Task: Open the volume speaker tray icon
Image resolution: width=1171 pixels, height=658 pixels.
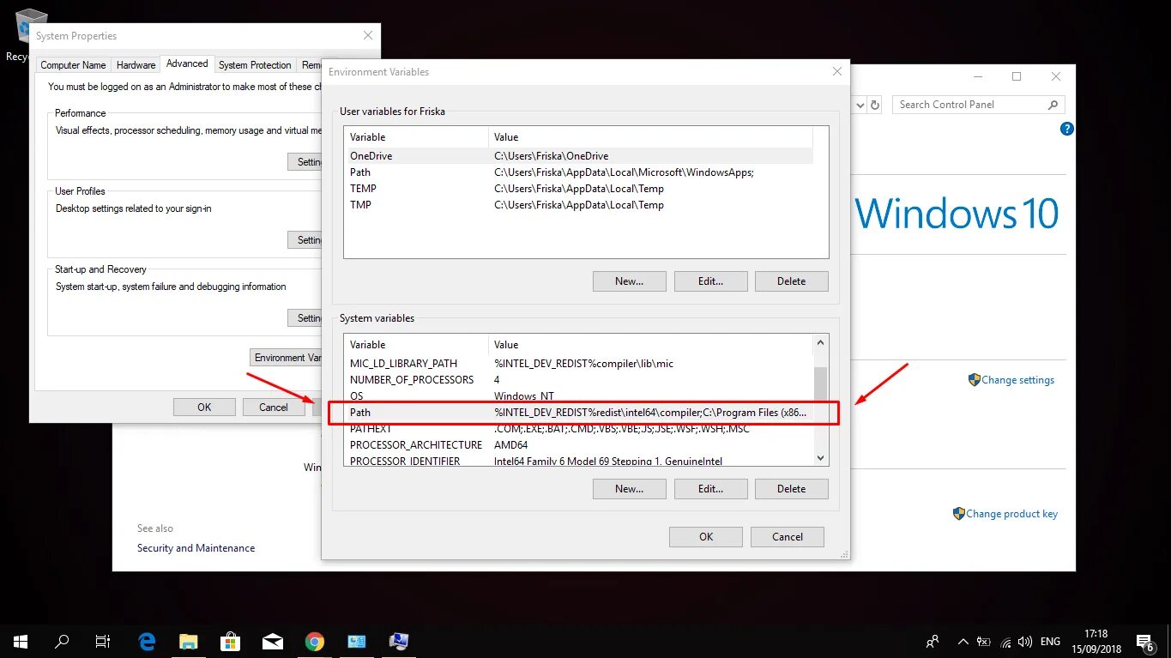Action: click(x=1025, y=641)
